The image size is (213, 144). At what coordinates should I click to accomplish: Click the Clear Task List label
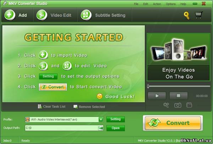[x=54, y=106]
